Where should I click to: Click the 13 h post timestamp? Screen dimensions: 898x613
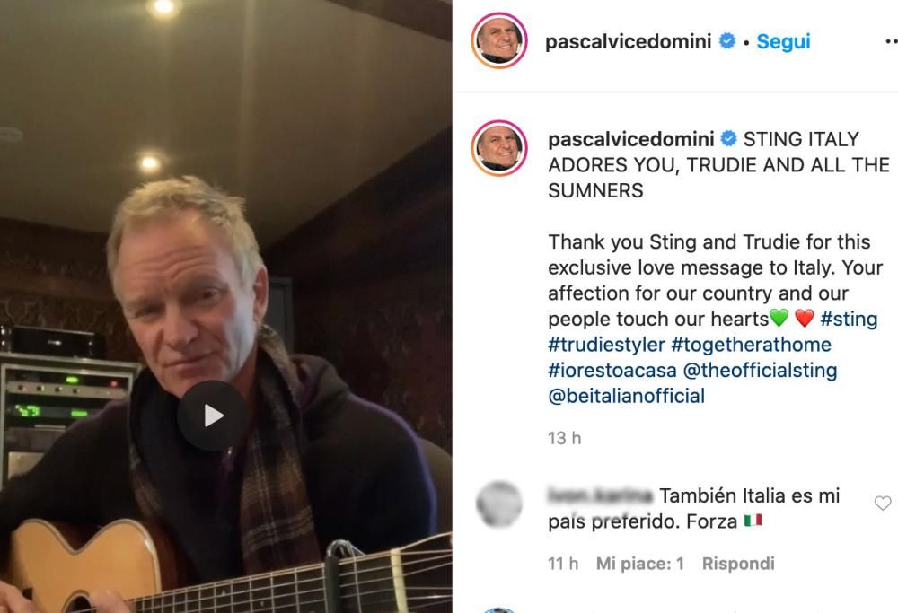click(565, 438)
